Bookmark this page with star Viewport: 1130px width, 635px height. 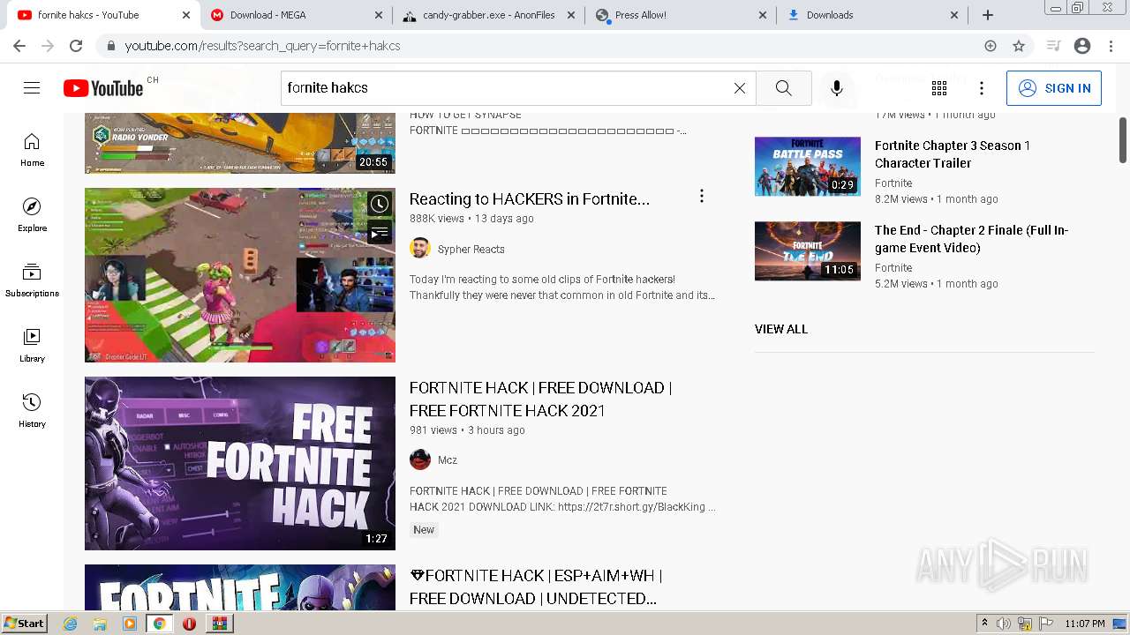coord(1019,46)
